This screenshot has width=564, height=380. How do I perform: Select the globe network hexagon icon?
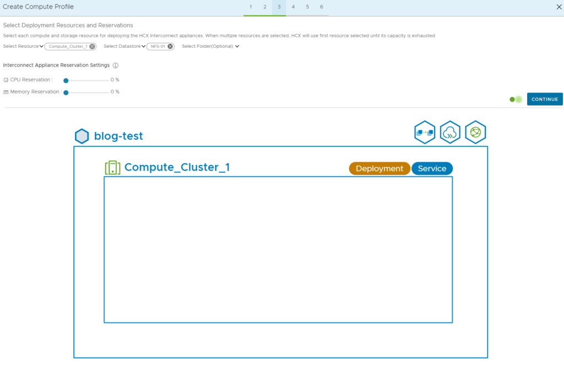click(475, 132)
